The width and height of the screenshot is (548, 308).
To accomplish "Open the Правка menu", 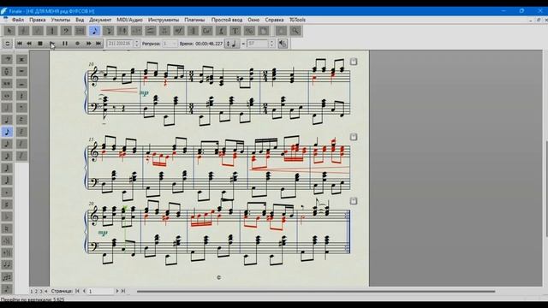I will [x=38, y=20].
